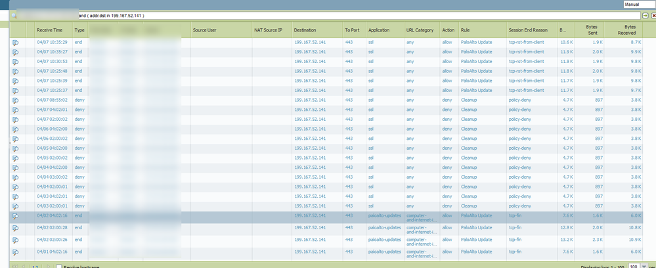Sort by the Receive Time column header

coord(49,30)
